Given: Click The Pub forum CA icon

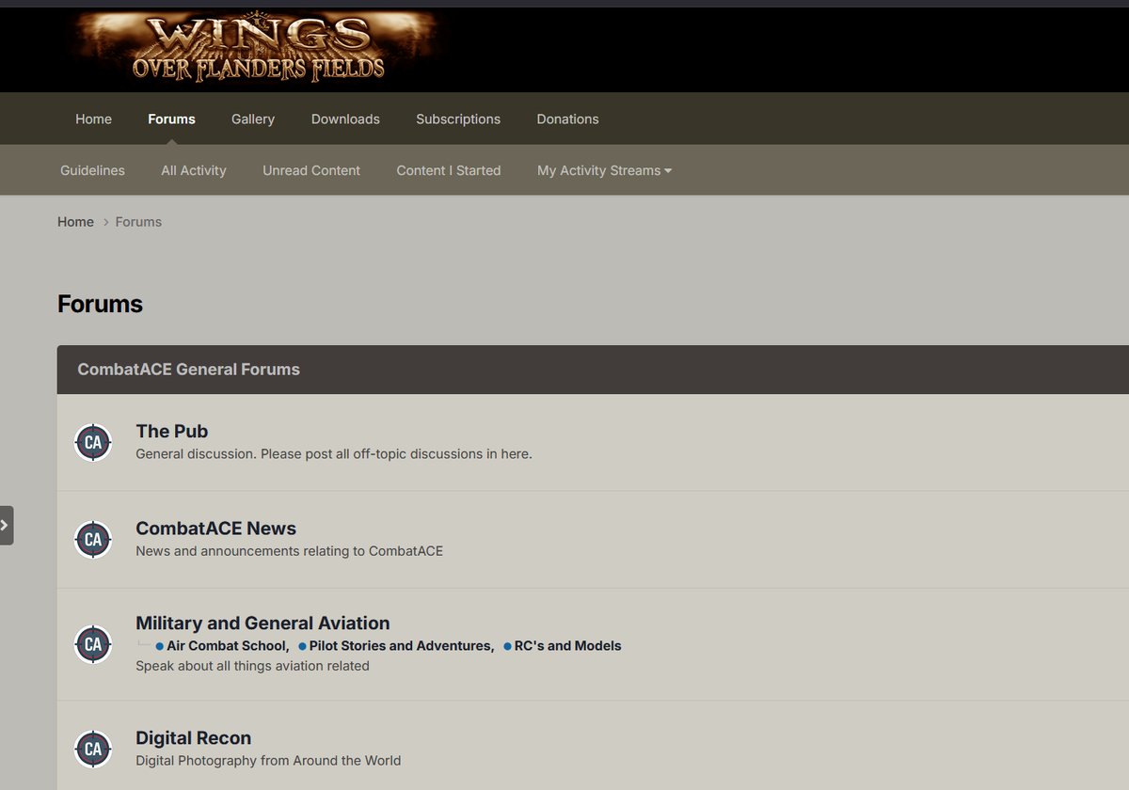Looking at the screenshot, I should pos(93,442).
